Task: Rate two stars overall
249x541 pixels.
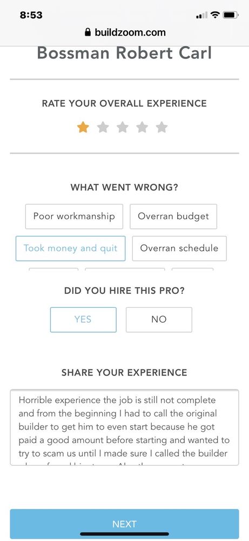Action: pyautogui.click(x=103, y=127)
